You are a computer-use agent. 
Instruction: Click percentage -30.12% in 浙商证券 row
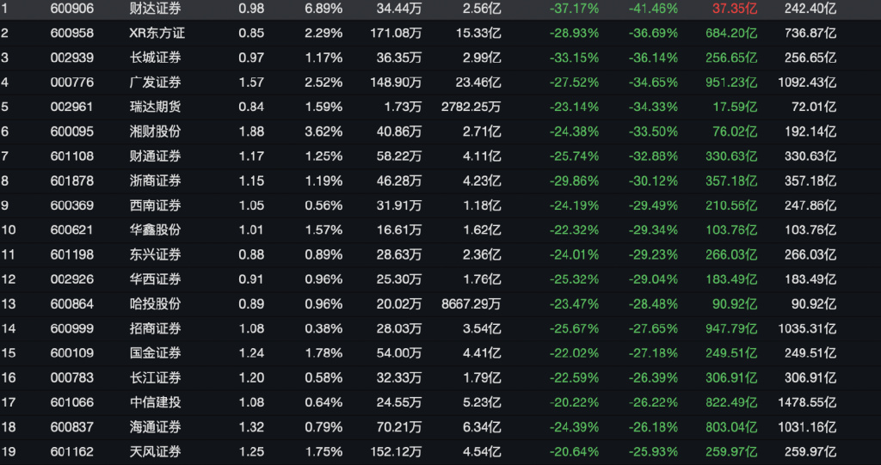tap(654, 180)
